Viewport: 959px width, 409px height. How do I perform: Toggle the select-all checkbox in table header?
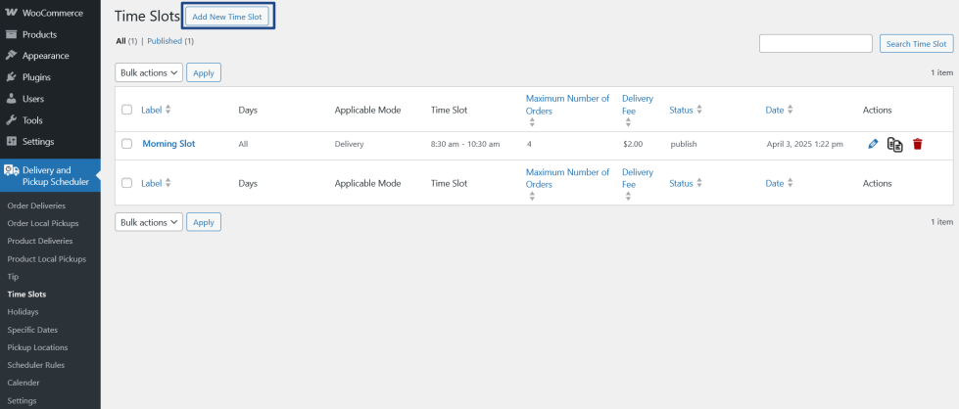[x=127, y=111]
